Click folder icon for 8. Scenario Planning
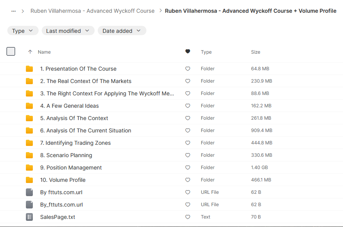343x227 pixels. pos(29,155)
